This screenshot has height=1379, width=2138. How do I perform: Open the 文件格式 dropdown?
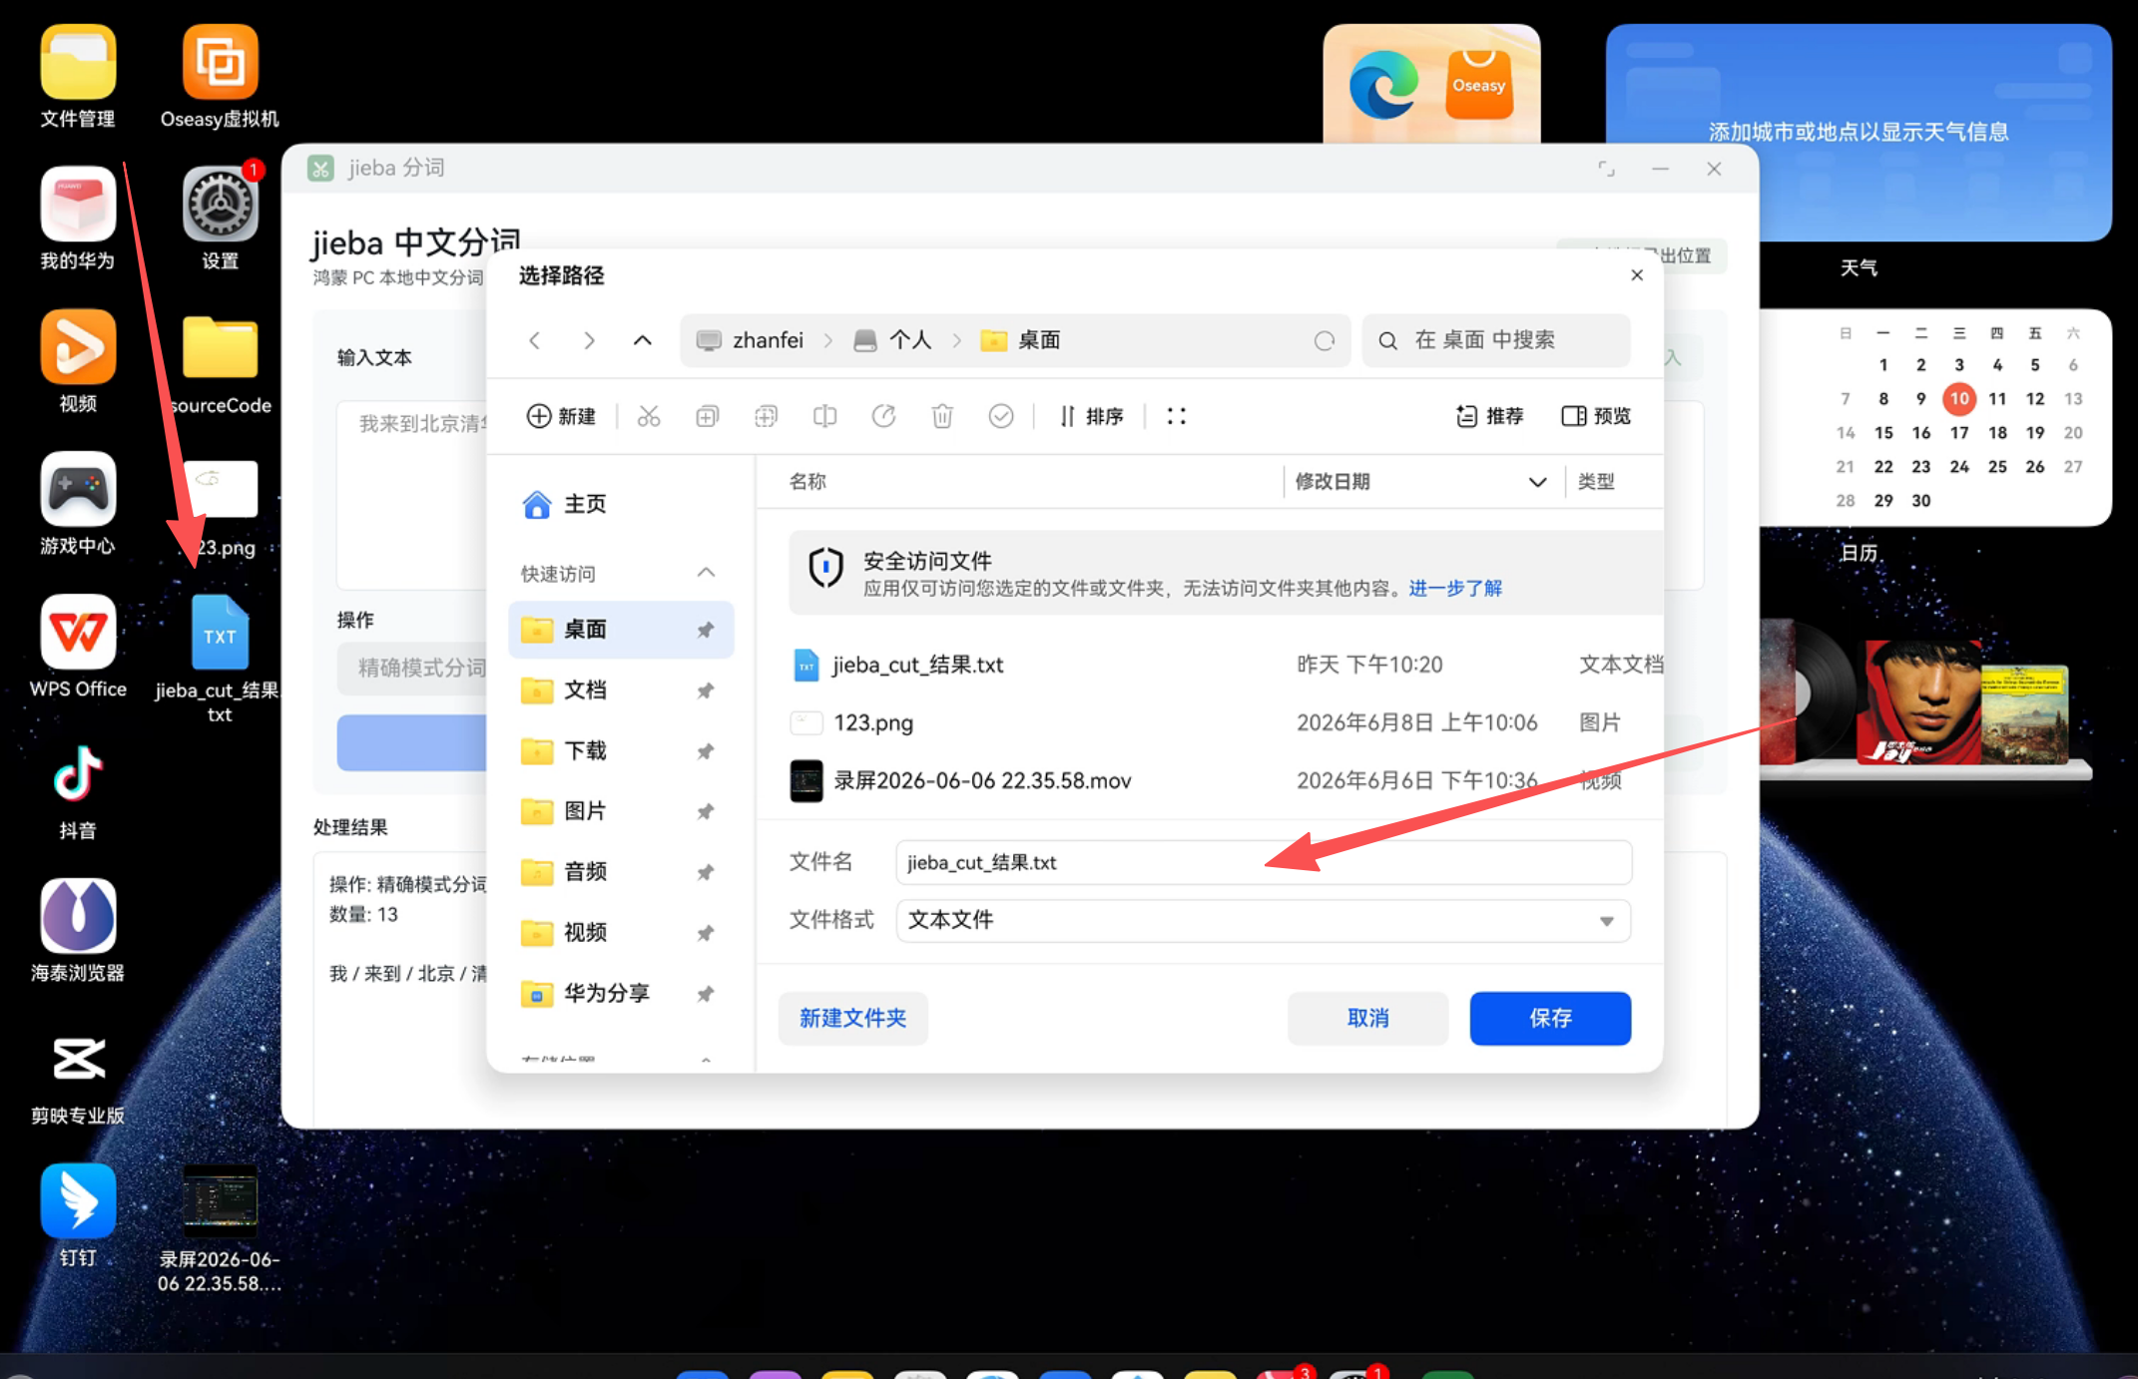tap(1264, 920)
